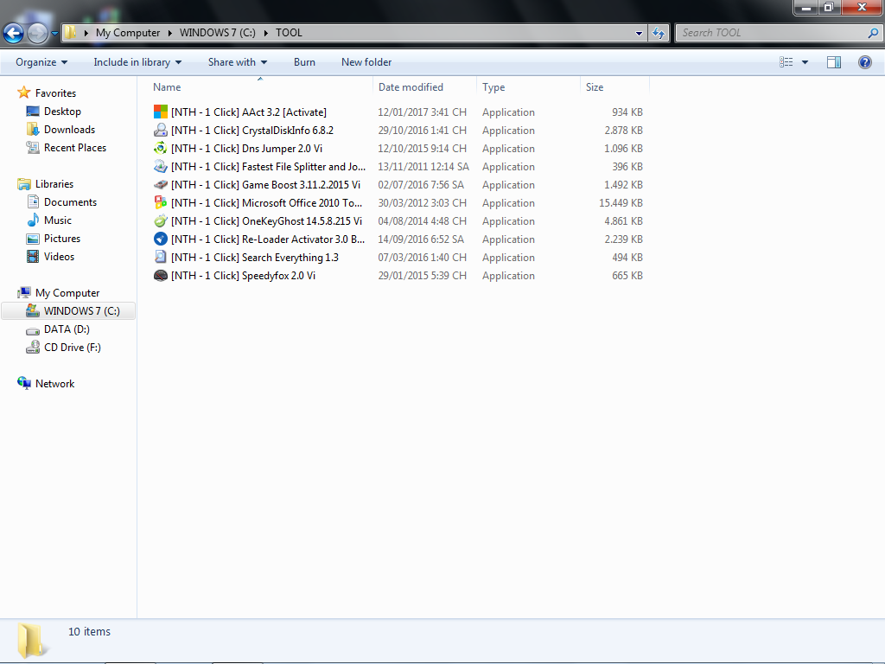Go back with the Back arrow button
The height and width of the screenshot is (664, 885).
click(14, 34)
